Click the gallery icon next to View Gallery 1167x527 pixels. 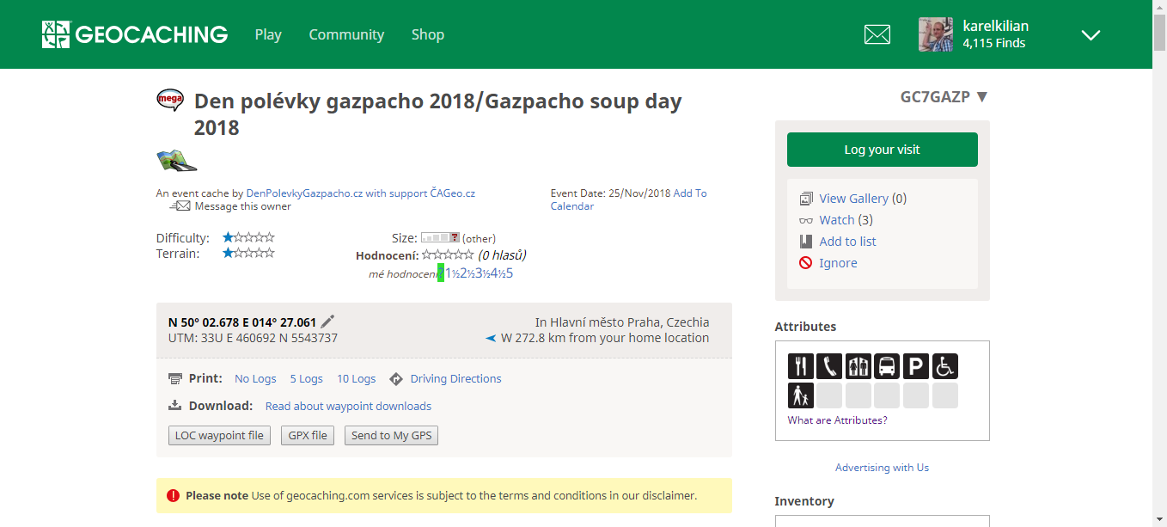pyautogui.click(x=805, y=199)
